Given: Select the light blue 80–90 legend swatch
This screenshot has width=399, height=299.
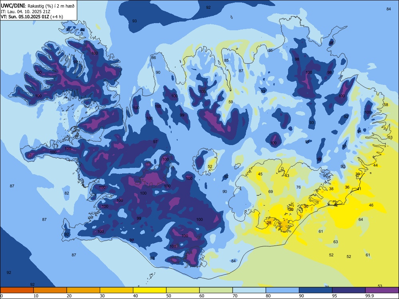Looking at the screenshot, I should pos(282,290).
